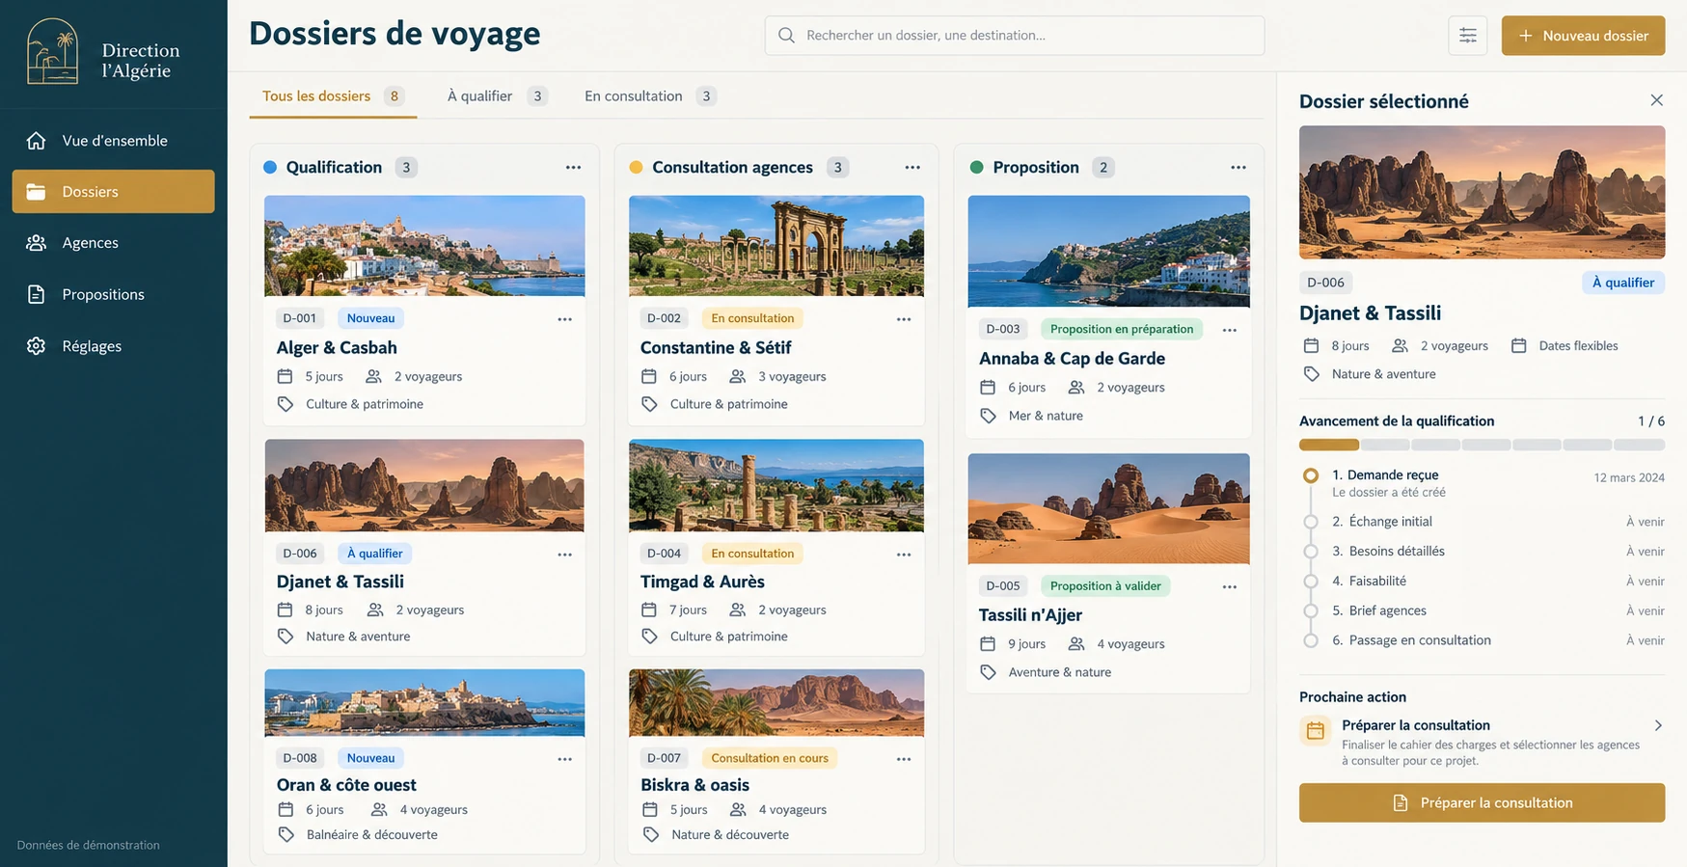Select the Agences people icon in sidebar
Screen dimensions: 1687x867
coord(37,243)
